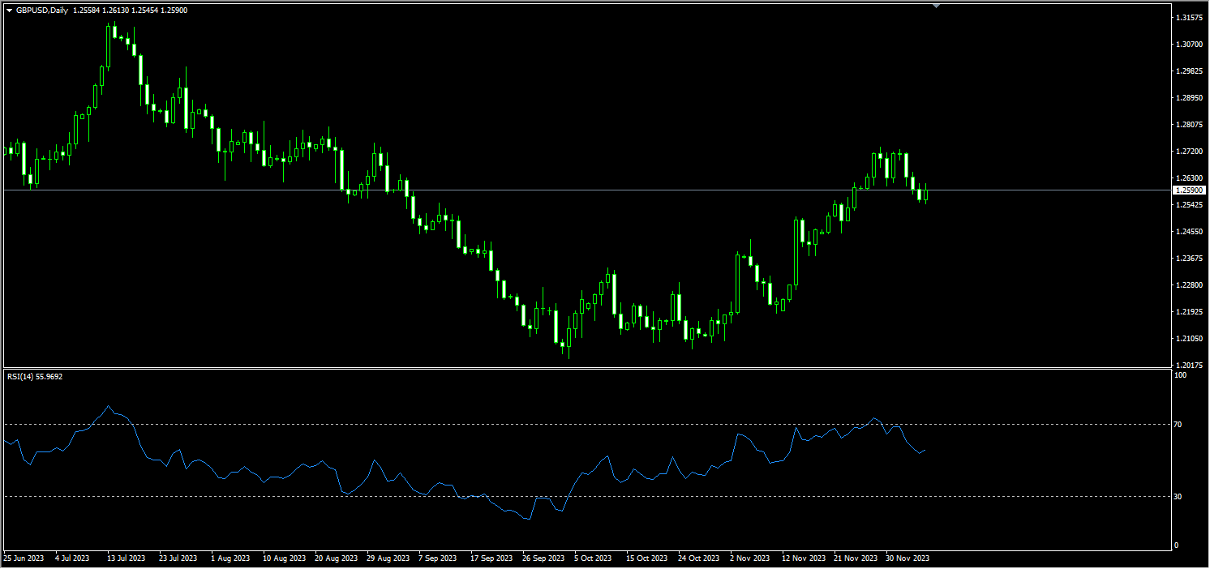Viewport: 1210px width, 569px height.
Task: Click the 1 Aug 2023 date label
Action: [x=230, y=558]
